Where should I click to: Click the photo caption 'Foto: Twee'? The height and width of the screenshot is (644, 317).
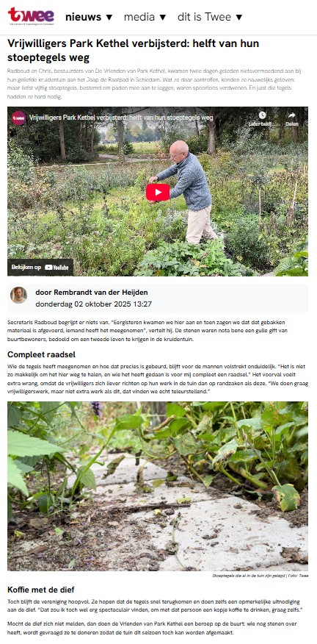299,576
